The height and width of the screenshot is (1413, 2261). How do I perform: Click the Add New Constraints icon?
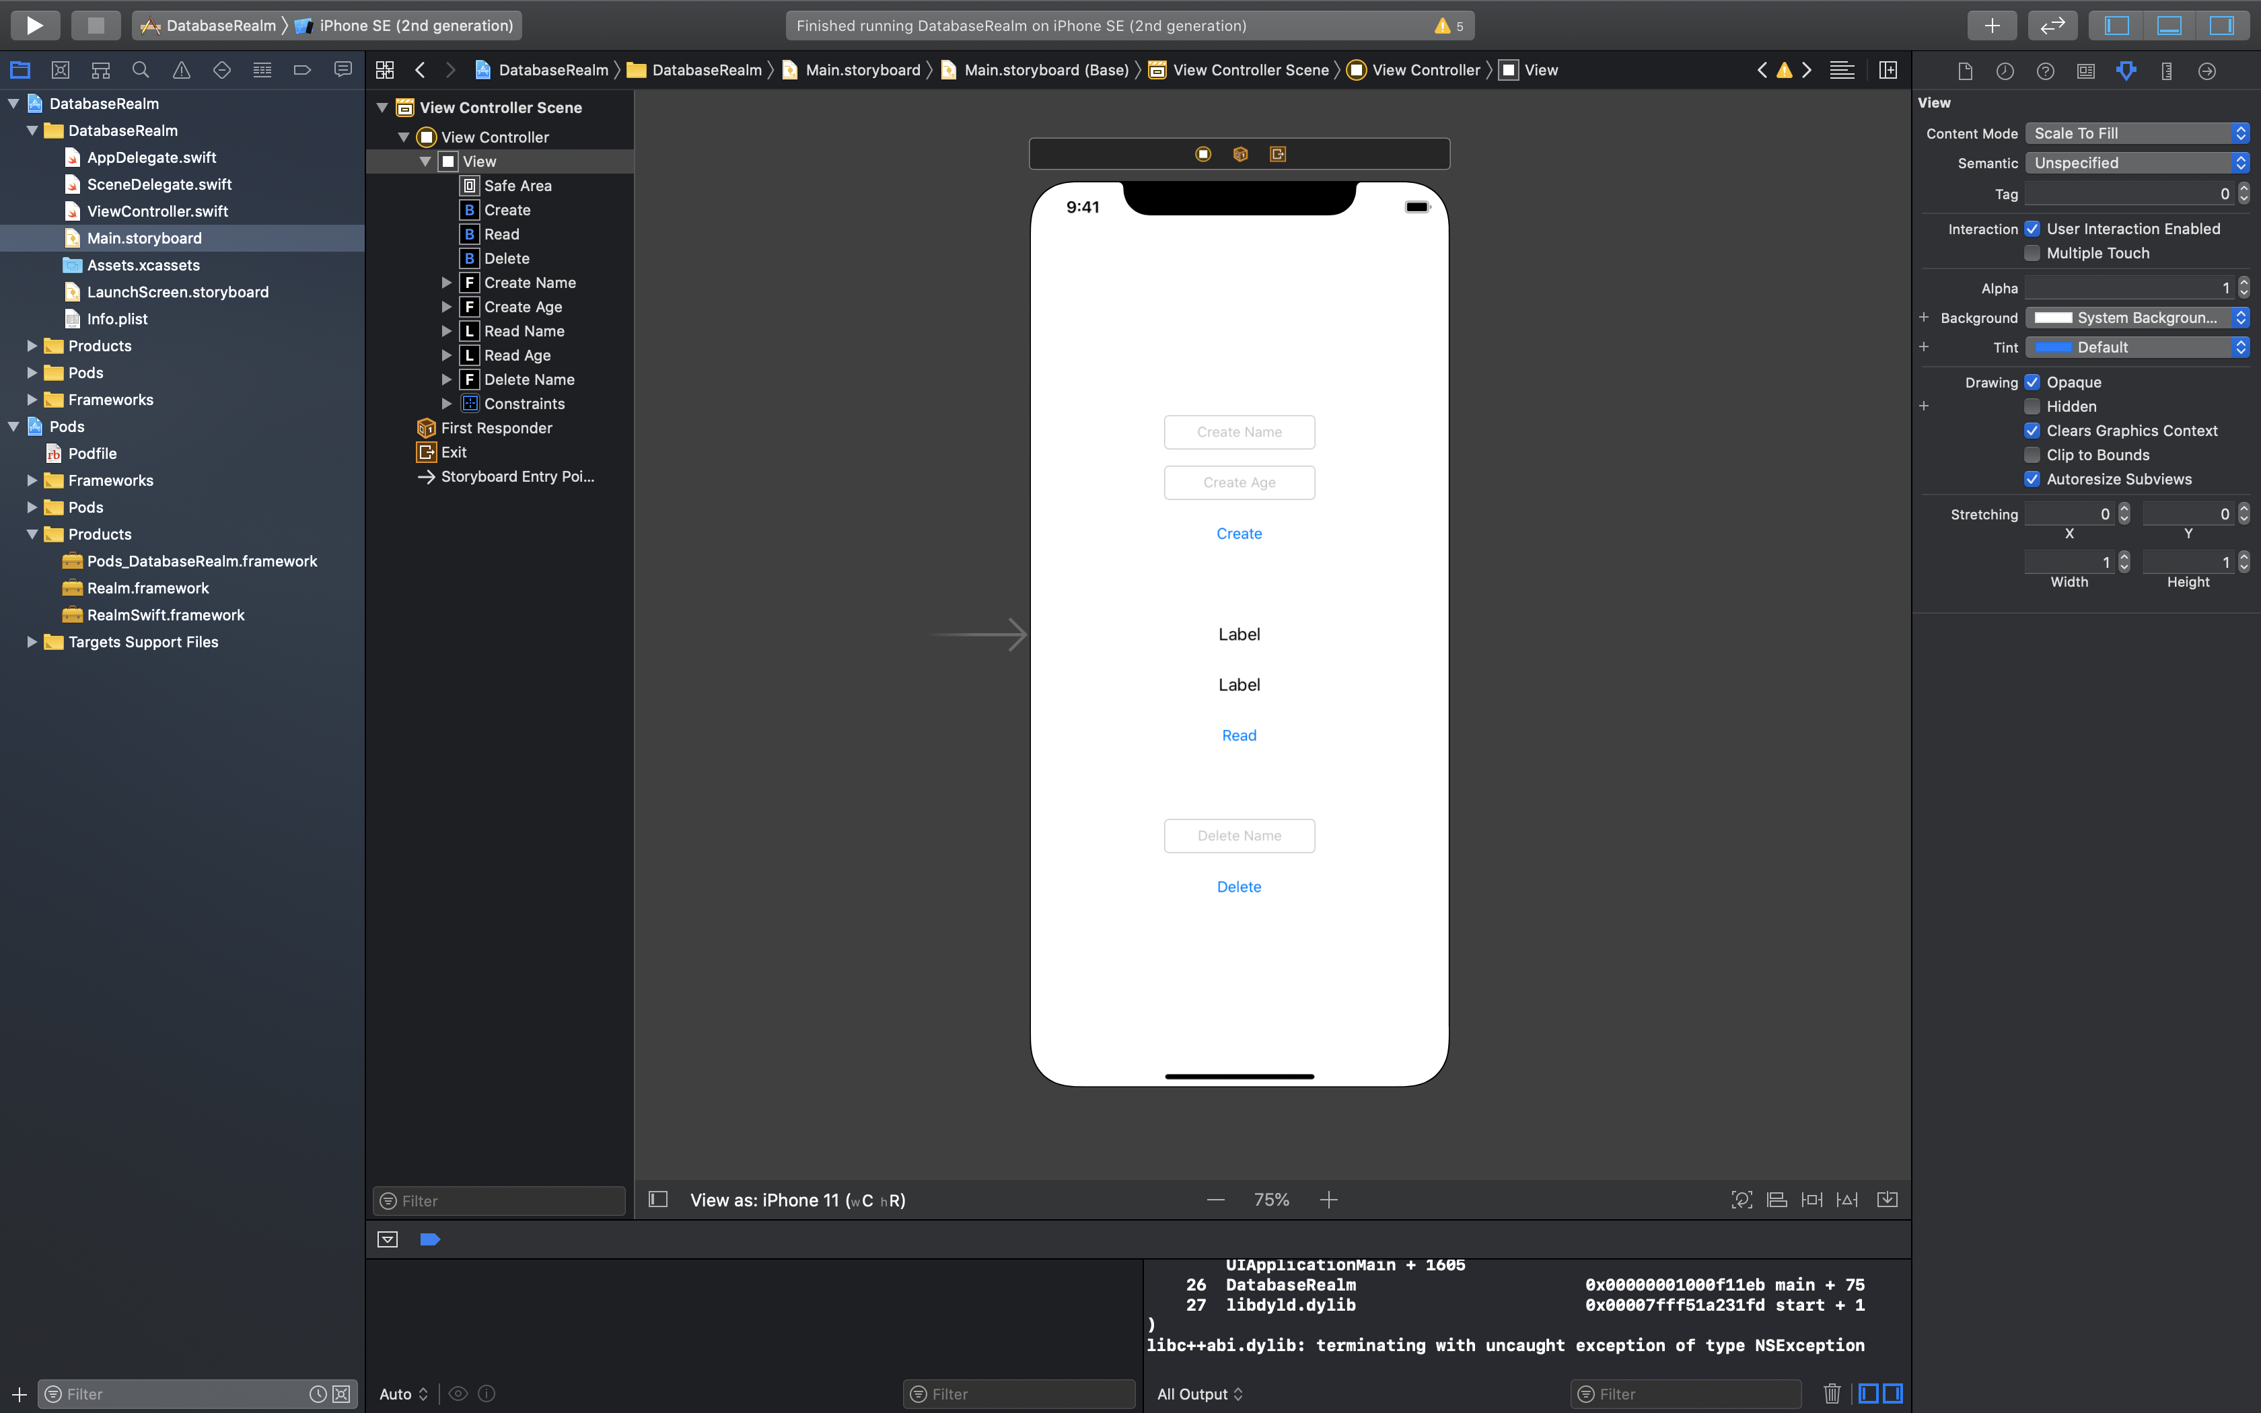(x=1811, y=1200)
